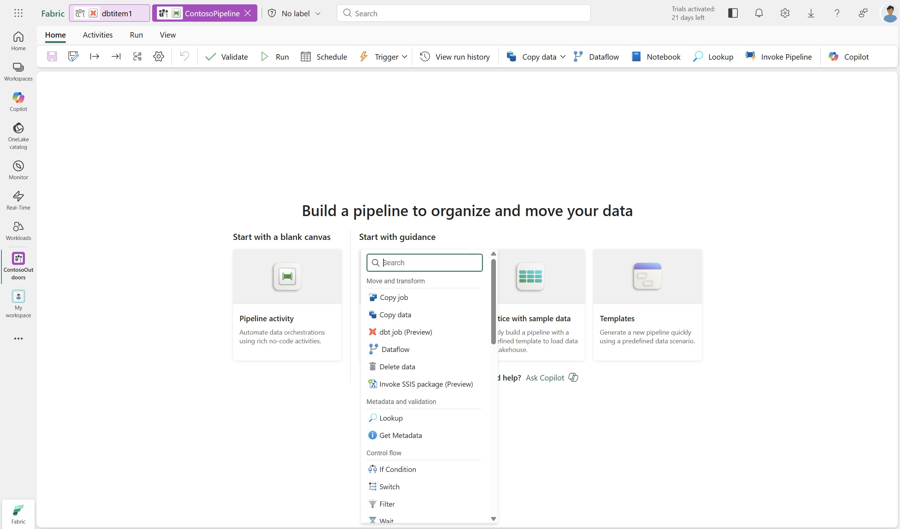Click the Save icon in the toolbar

[x=52, y=56]
